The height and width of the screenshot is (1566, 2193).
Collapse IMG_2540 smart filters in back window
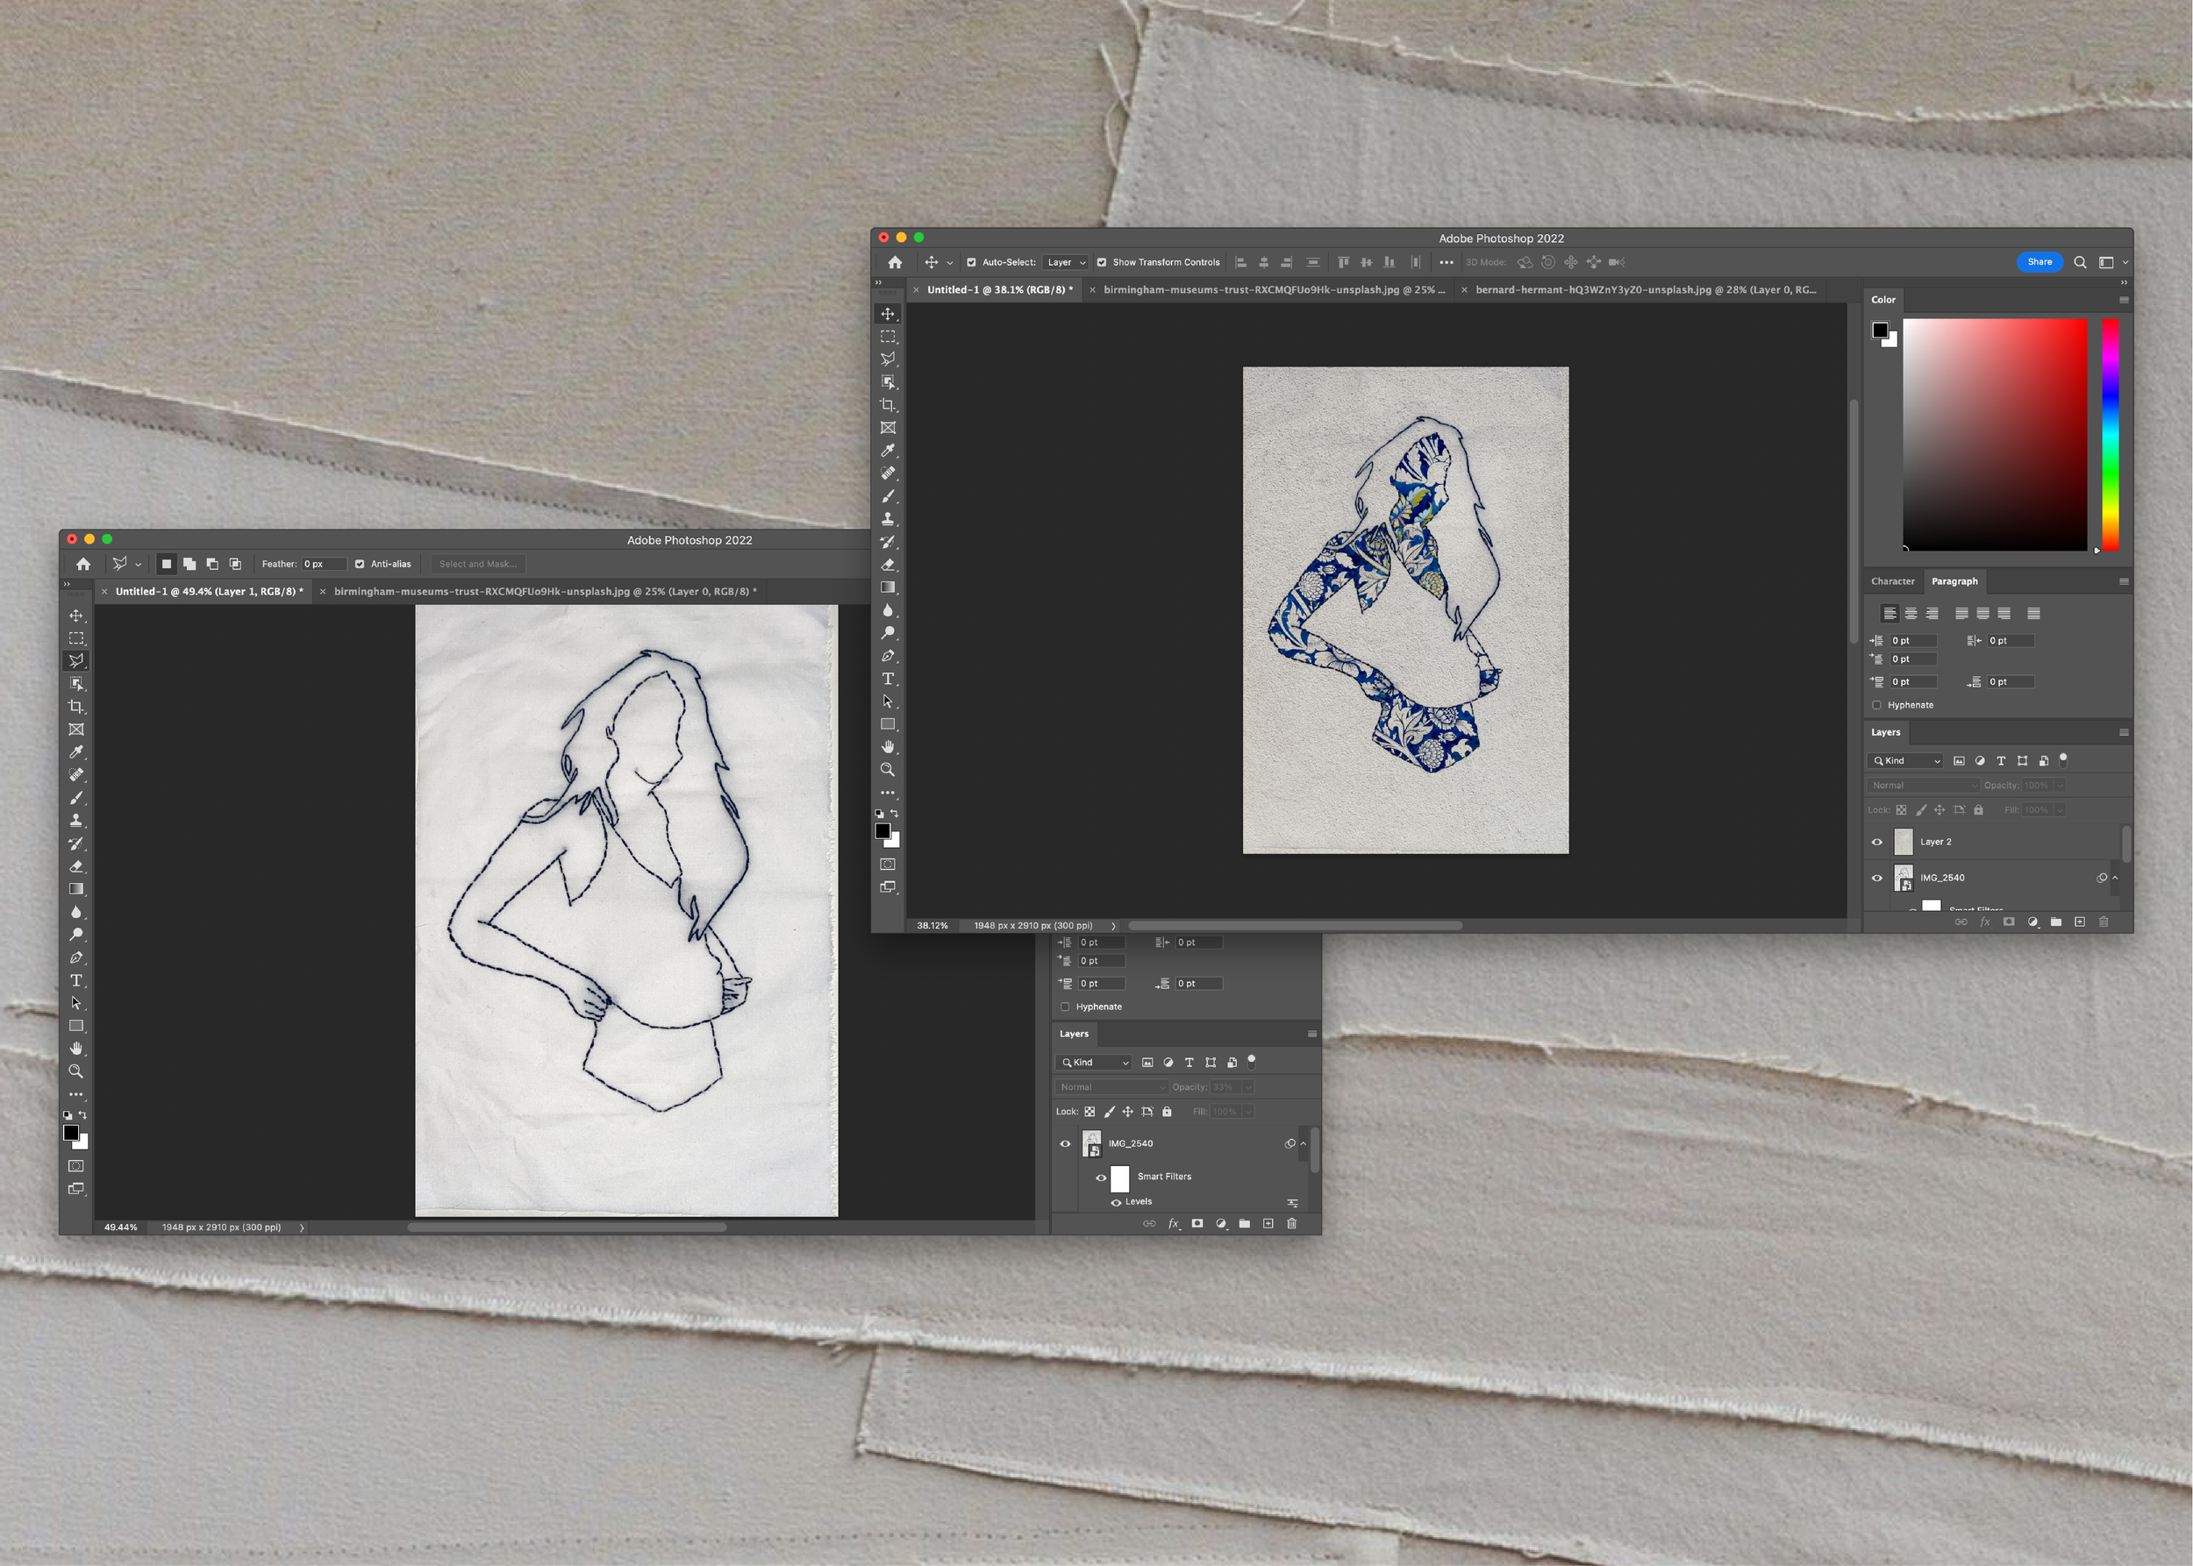coord(1304,1143)
